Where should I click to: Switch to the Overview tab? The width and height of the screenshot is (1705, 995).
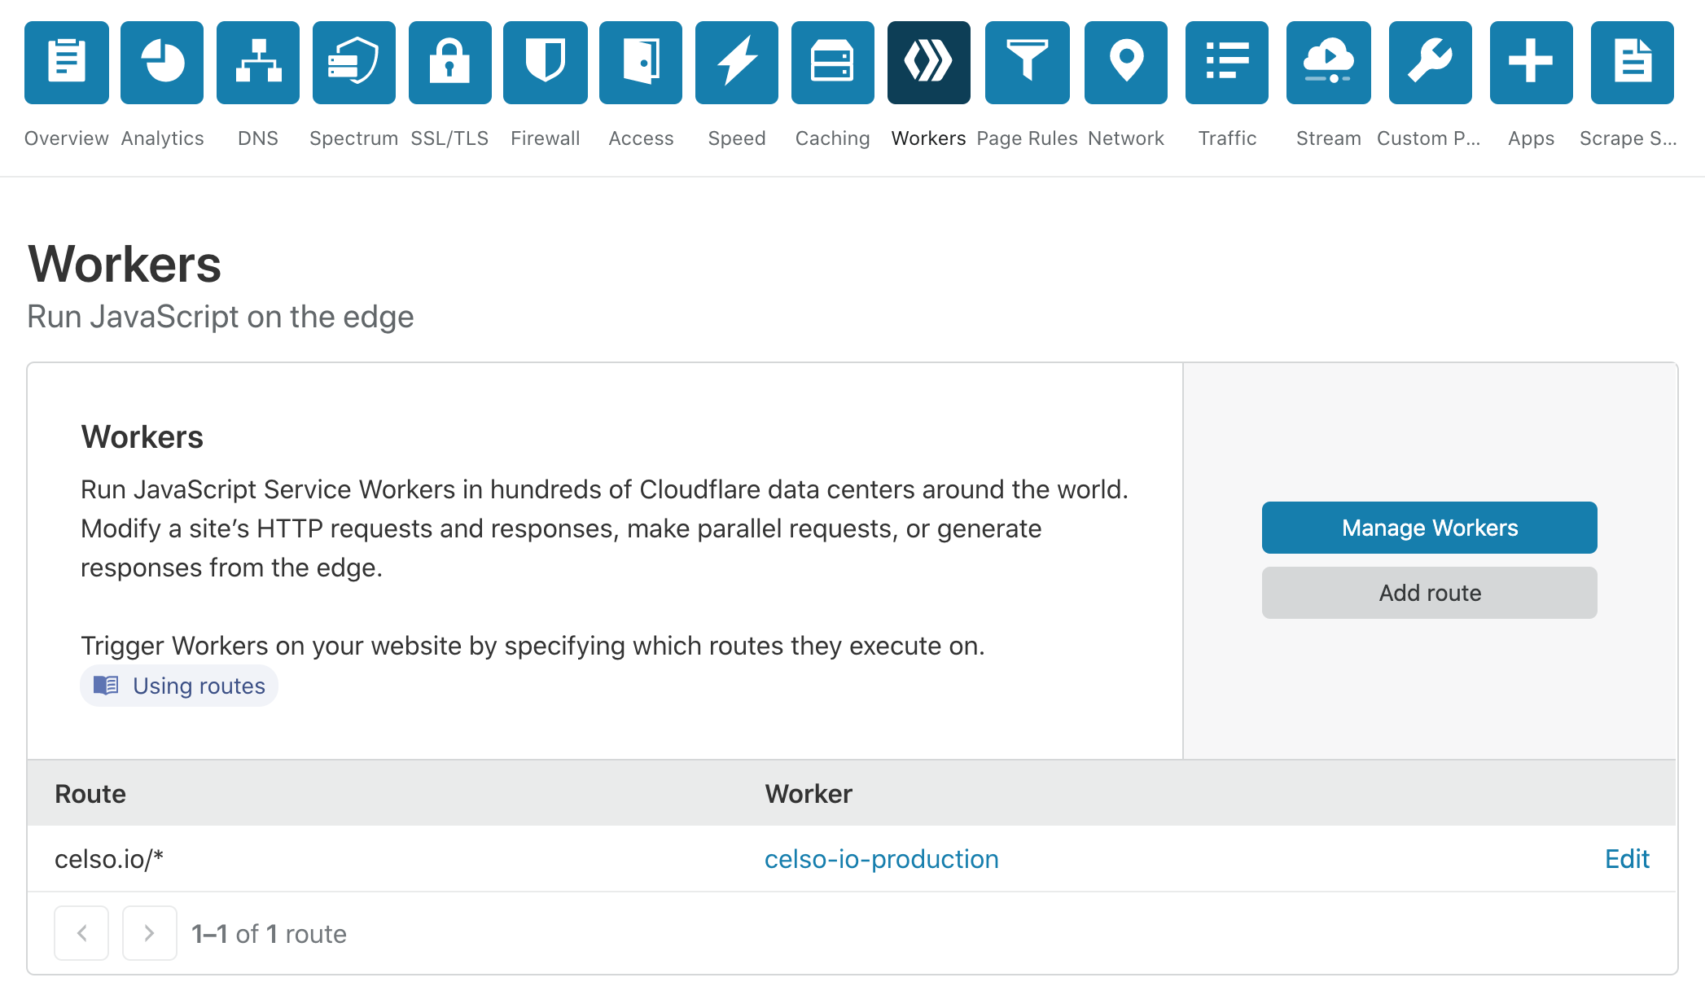point(66,62)
